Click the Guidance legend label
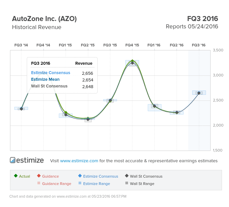 [50, 176]
